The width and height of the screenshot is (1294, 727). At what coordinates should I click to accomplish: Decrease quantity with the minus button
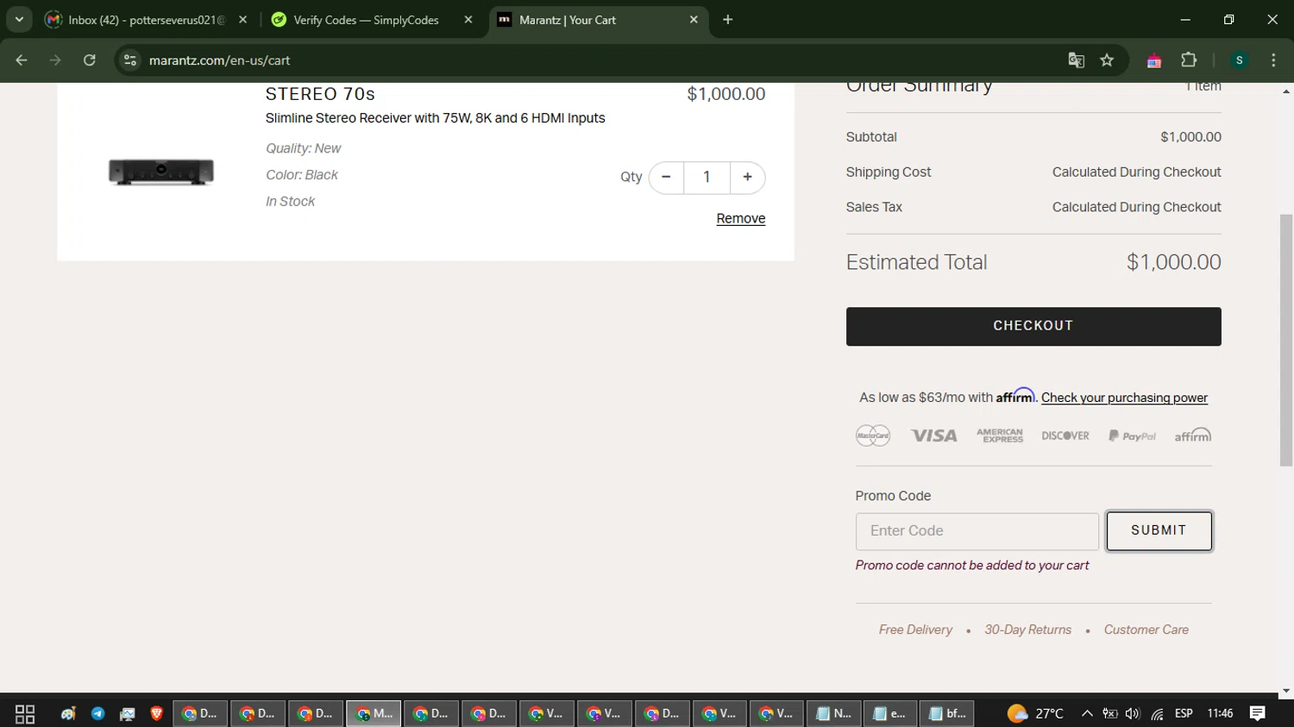pos(666,178)
